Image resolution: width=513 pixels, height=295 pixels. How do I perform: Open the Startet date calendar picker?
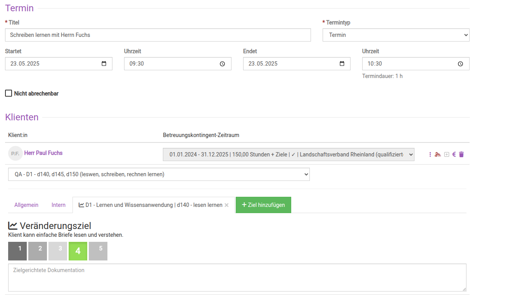104,64
